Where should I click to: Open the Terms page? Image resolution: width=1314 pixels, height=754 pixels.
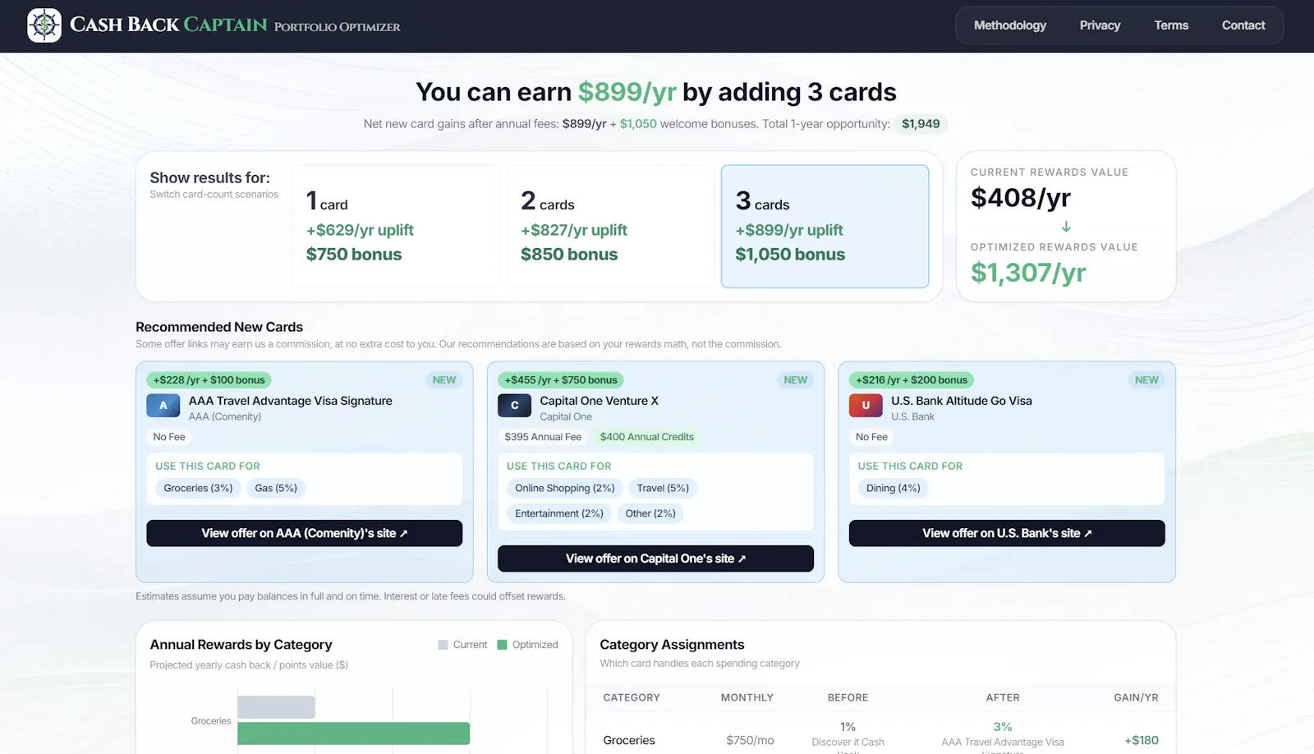pyautogui.click(x=1171, y=25)
